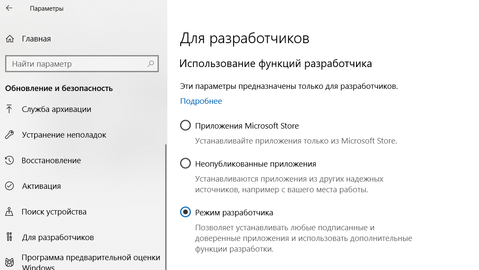
Task: Focus the Найти параметр search field
Action: (x=82, y=64)
